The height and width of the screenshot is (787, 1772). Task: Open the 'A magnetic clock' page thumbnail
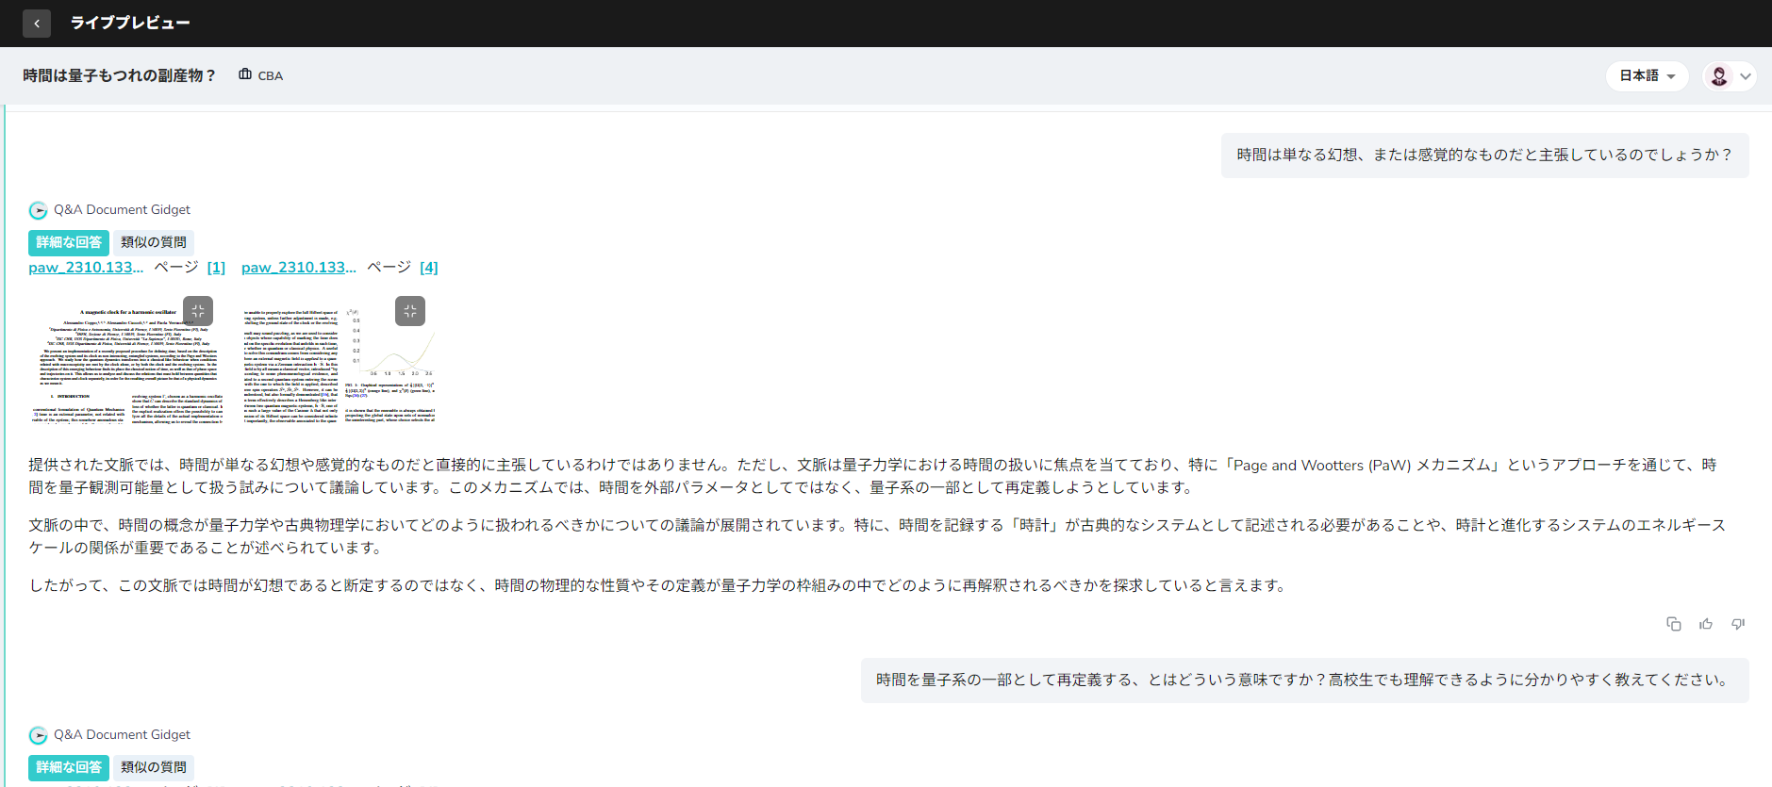pos(126,360)
